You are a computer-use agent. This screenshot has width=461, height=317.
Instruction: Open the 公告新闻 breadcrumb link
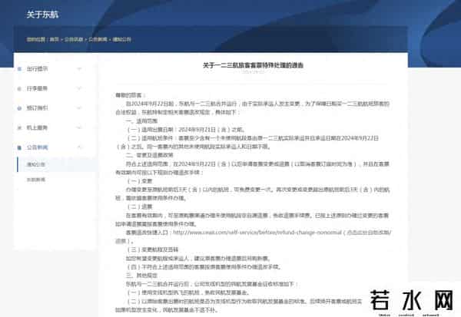[98, 39]
